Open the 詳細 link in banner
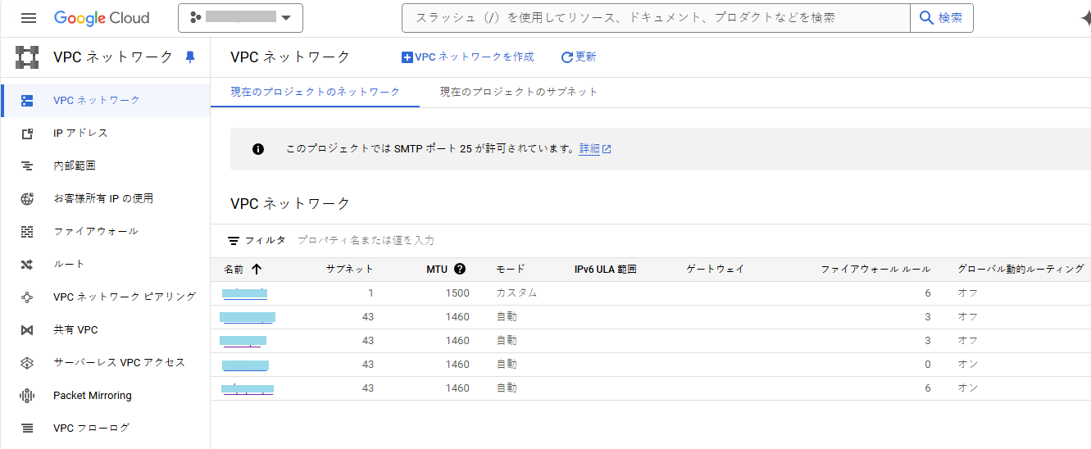1091x449 pixels. coord(595,149)
